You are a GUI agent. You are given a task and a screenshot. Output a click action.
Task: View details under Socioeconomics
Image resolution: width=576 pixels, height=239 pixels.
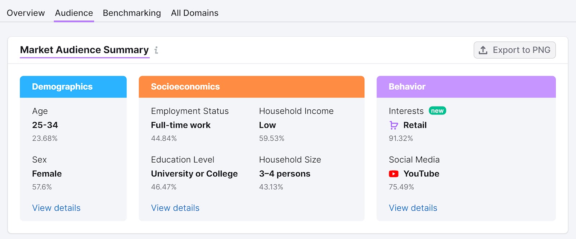click(175, 208)
